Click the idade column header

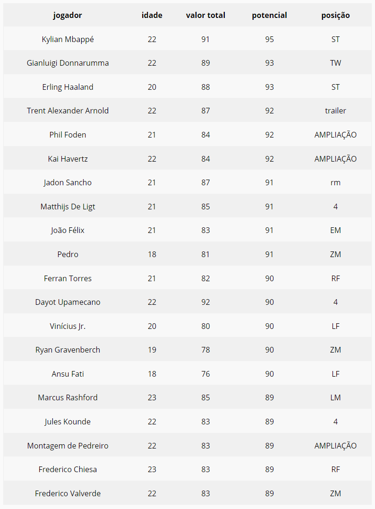click(x=152, y=15)
